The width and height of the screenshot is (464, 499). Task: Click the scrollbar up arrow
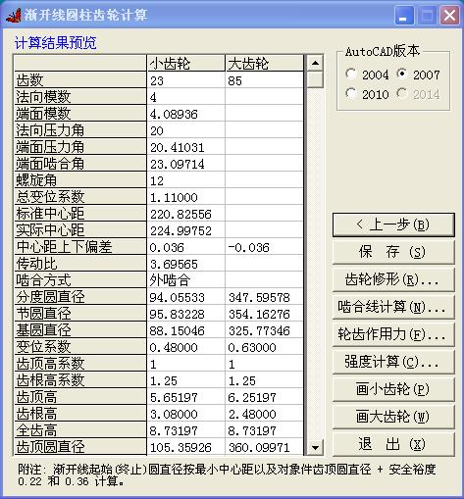(315, 63)
